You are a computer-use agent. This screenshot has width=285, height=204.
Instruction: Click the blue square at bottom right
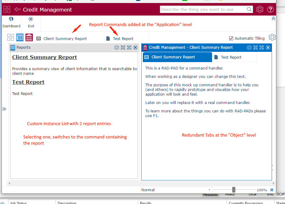pos(272,190)
